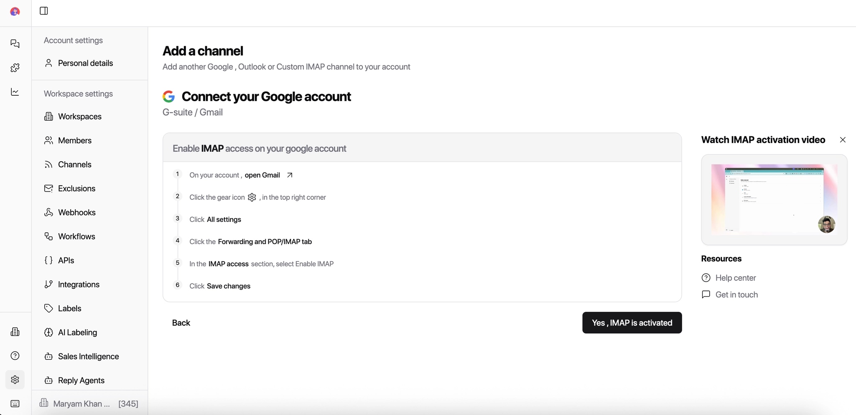This screenshot has width=856, height=415.
Task: Select the Webhooks settings icon
Action: (49, 212)
